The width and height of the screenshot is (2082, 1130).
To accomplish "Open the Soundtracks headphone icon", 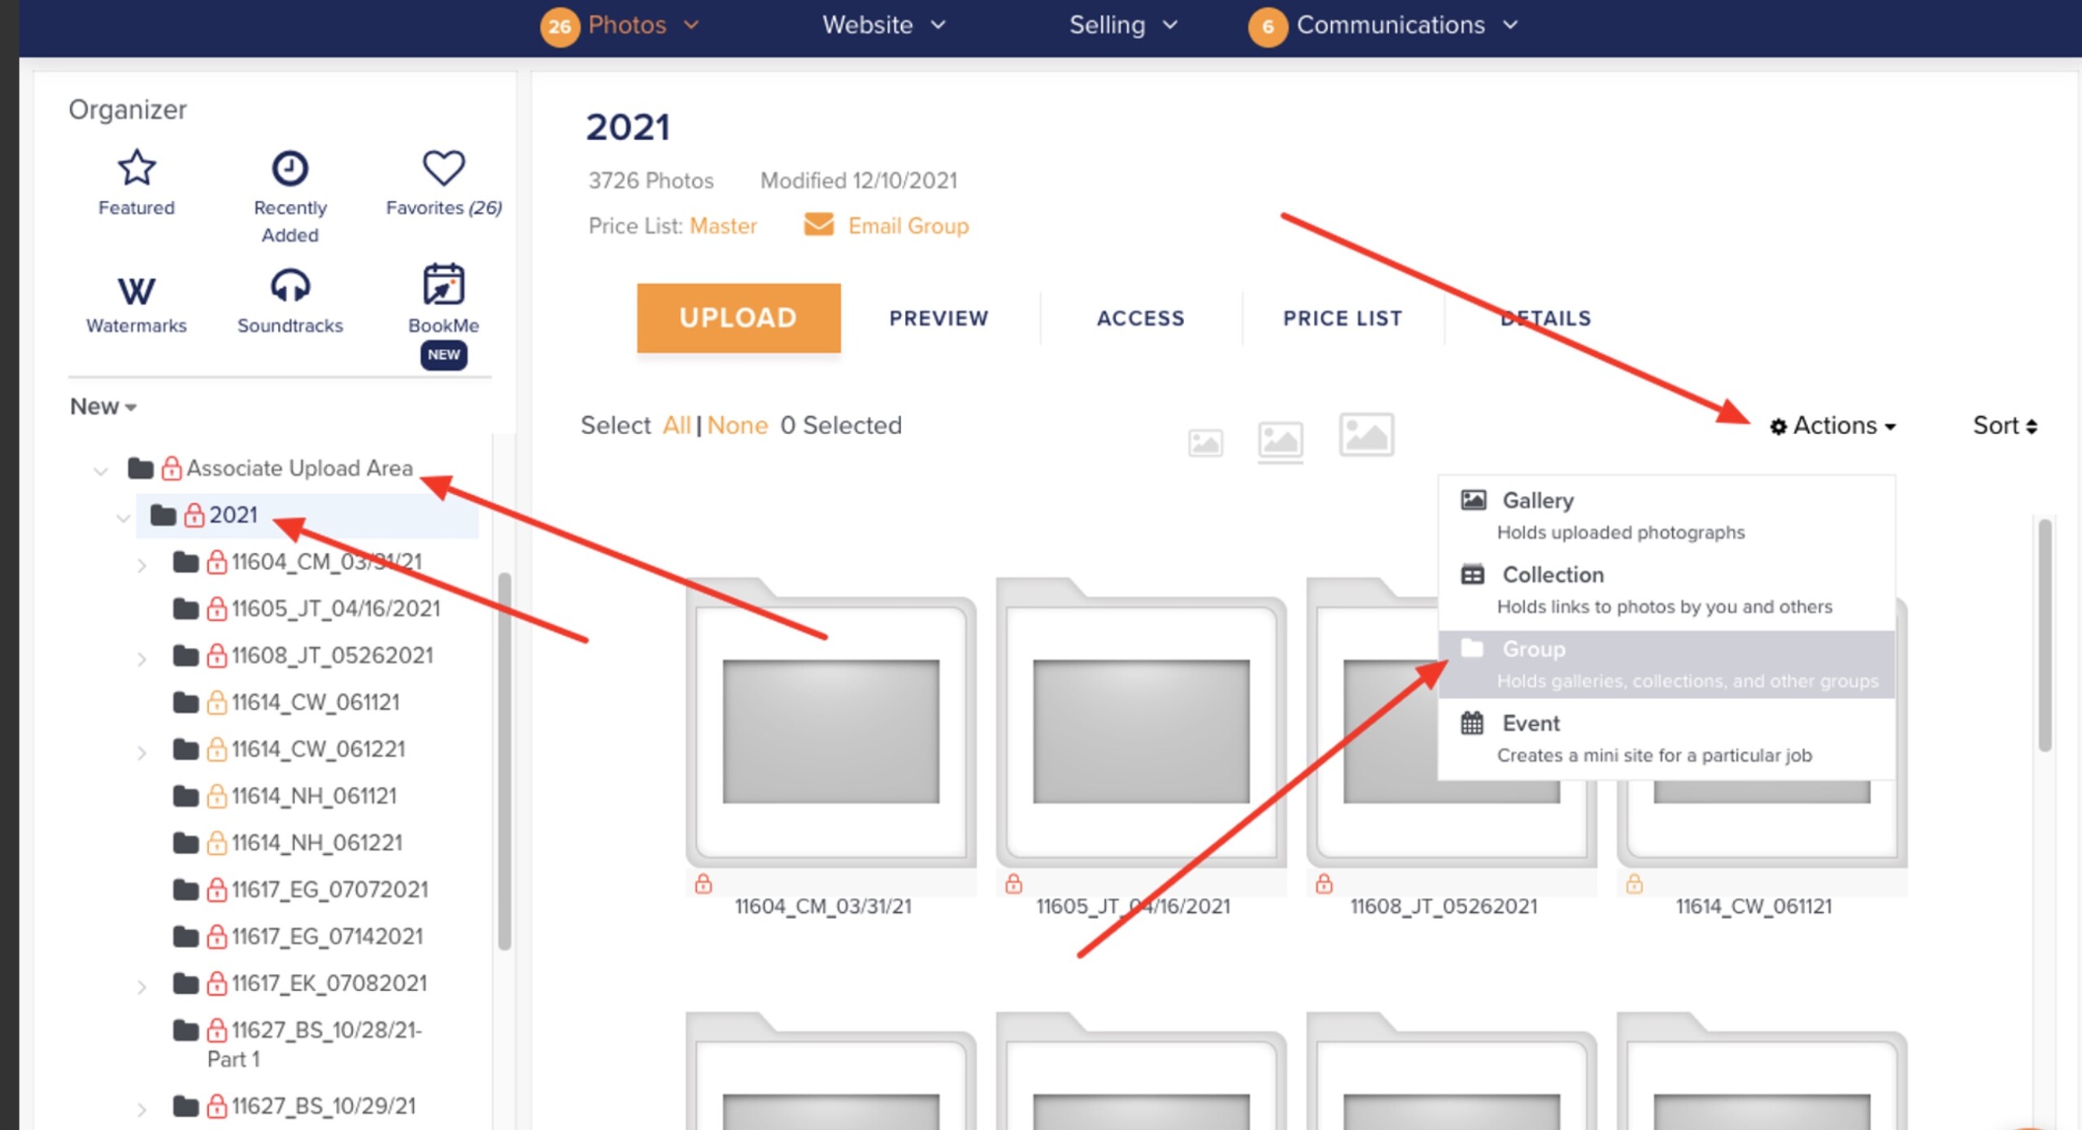I will click(290, 285).
